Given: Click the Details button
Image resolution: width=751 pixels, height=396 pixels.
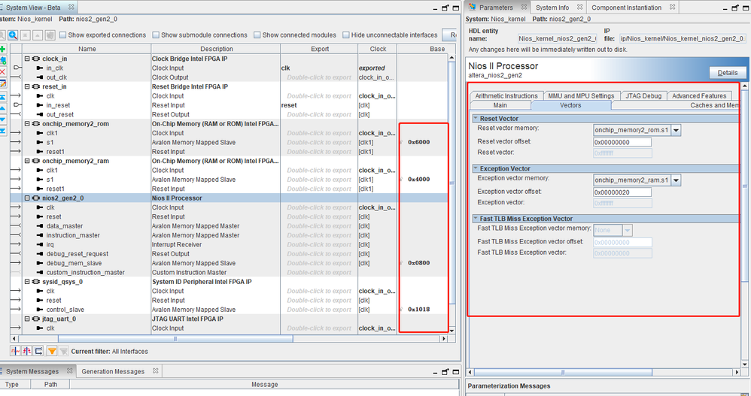Looking at the screenshot, I should click(x=728, y=73).
